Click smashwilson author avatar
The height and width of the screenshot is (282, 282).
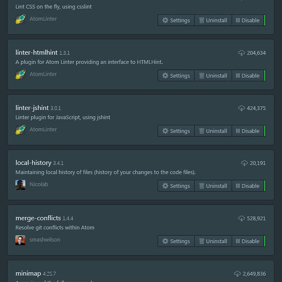[20, 240]
